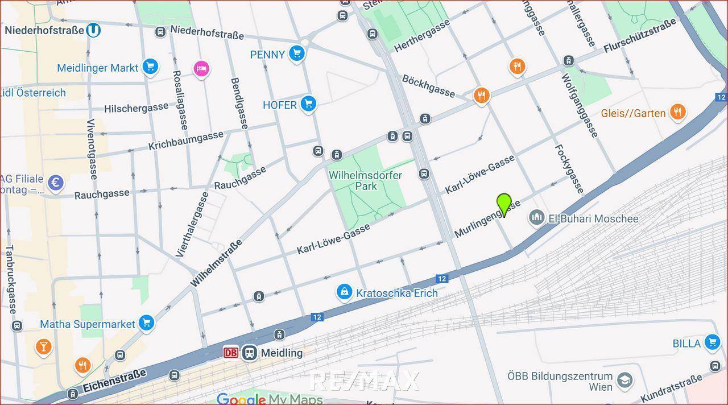Click the orange cocktail bar icon
Screen dimensions: 728x405
pyautogui.click(x=43, y=346)
